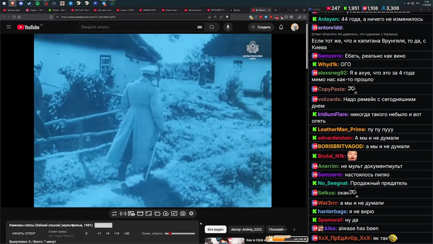Open the YouTube account avatar menu

pos(295,27)
